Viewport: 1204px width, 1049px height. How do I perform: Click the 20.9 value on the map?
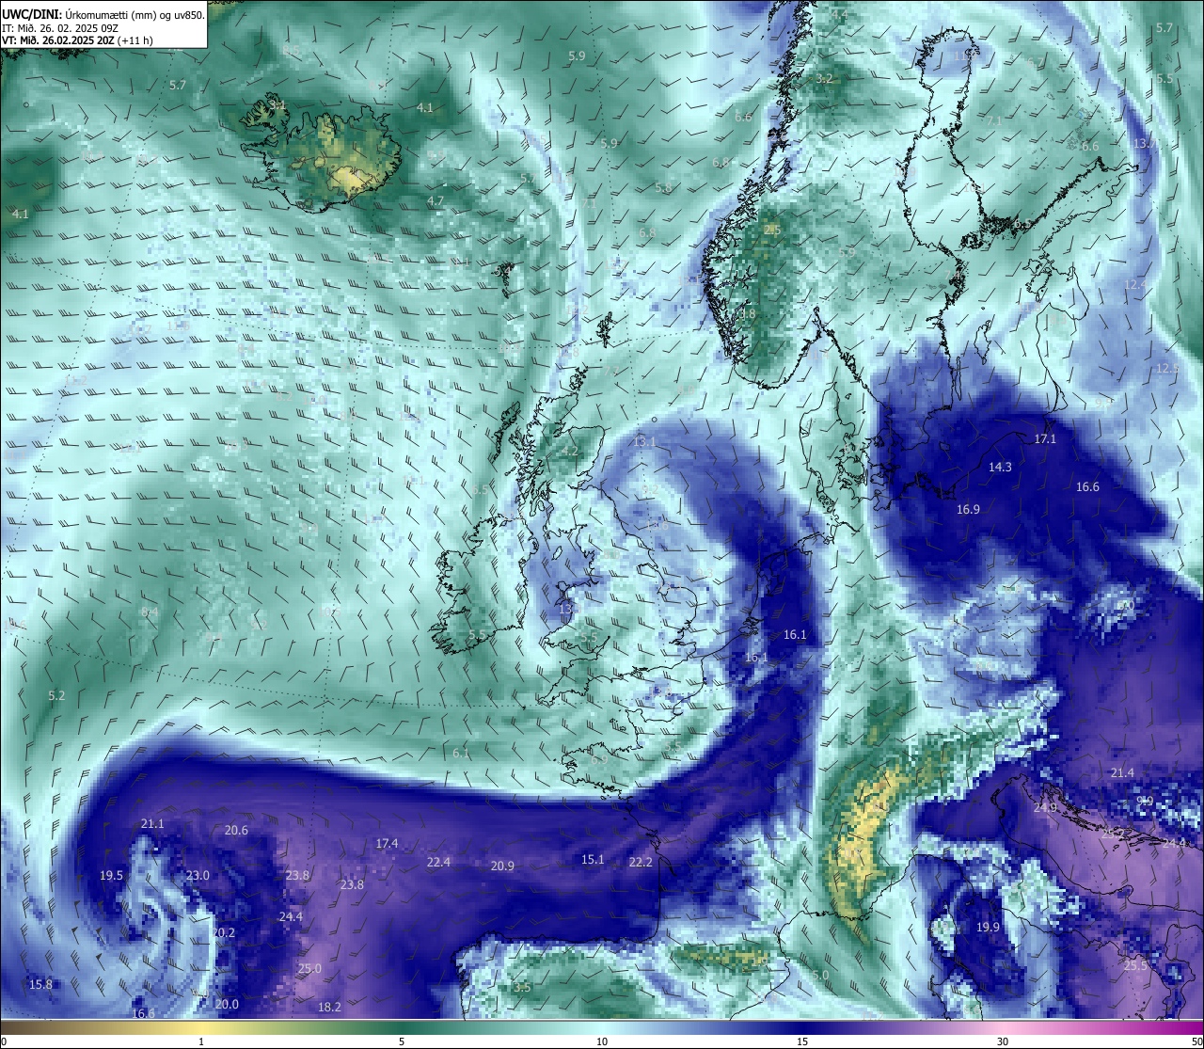(502, 866)
